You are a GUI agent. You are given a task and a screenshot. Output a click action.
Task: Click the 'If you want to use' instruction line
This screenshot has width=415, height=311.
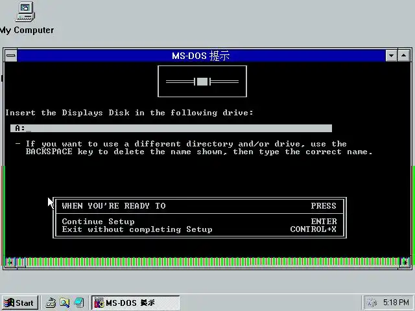click(x=186, y=144)
